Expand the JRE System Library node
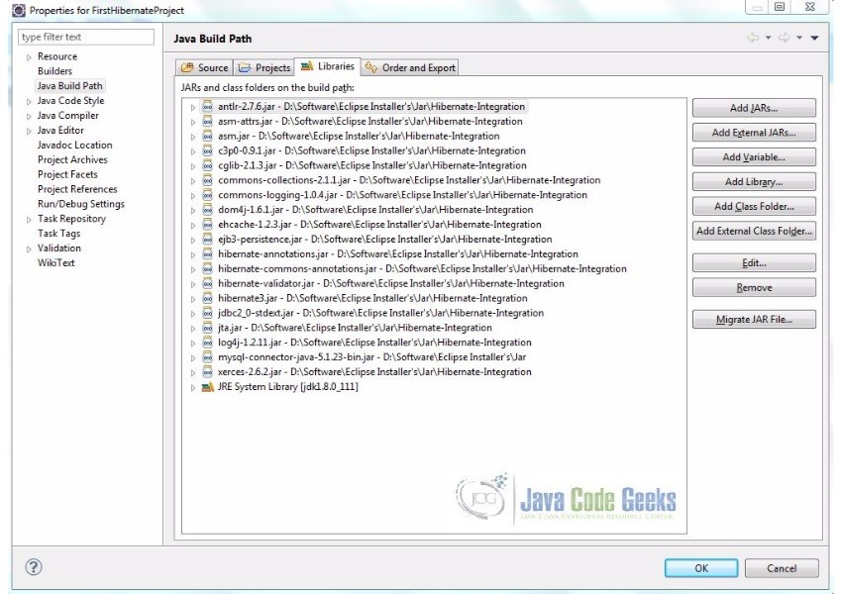The width and height of the screenshot is (841, 594). click(x=192, y=388)
